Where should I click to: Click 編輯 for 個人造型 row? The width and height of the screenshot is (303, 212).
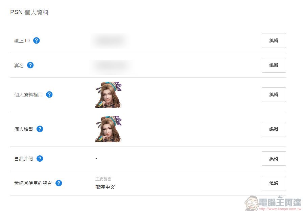[x=274, y=129]
